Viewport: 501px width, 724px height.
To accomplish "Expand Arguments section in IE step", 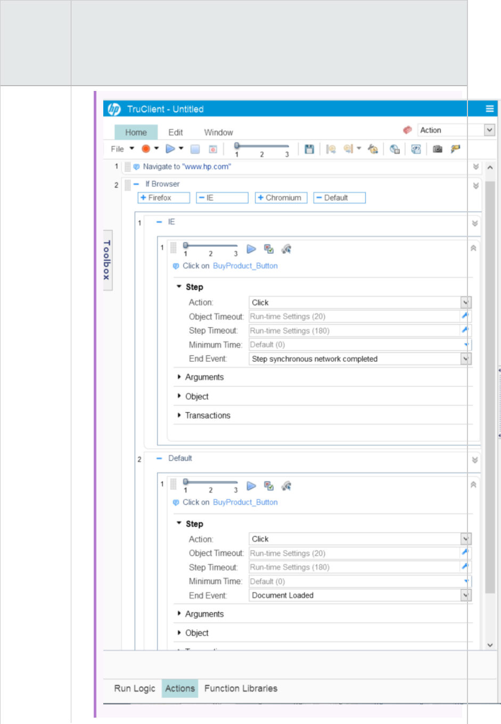I will [179, 377].
